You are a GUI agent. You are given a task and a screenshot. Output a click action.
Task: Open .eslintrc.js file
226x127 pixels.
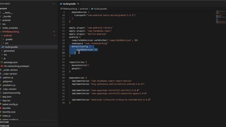[x=8, y=78]
